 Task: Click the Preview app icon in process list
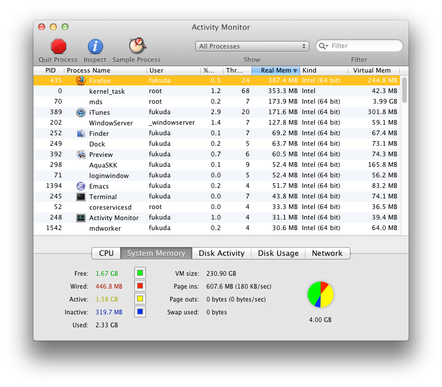(81, 155)
